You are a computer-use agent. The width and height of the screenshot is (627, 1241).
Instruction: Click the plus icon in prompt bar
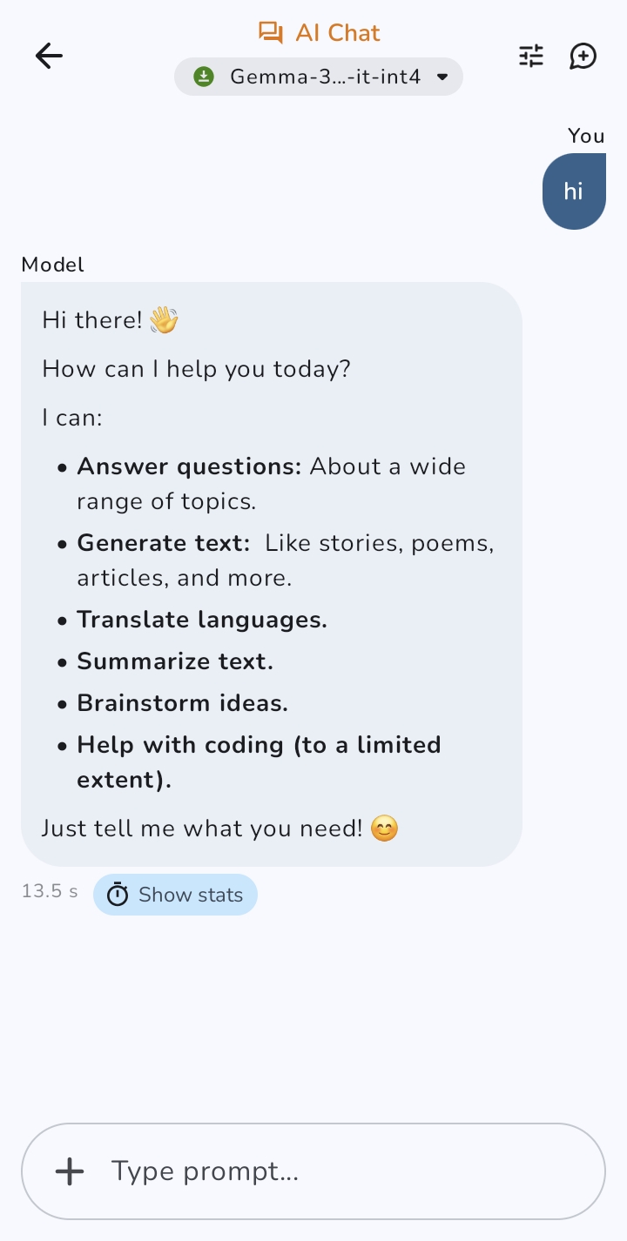(x=70, y=1171)
